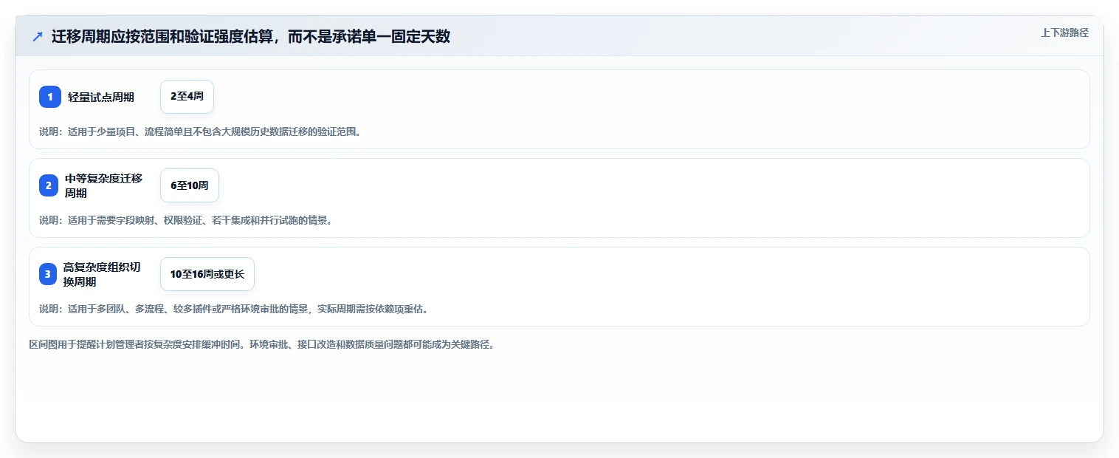
Task: Click the 中等复杂度迁移周期 label
Action: [x=103, y=185]
